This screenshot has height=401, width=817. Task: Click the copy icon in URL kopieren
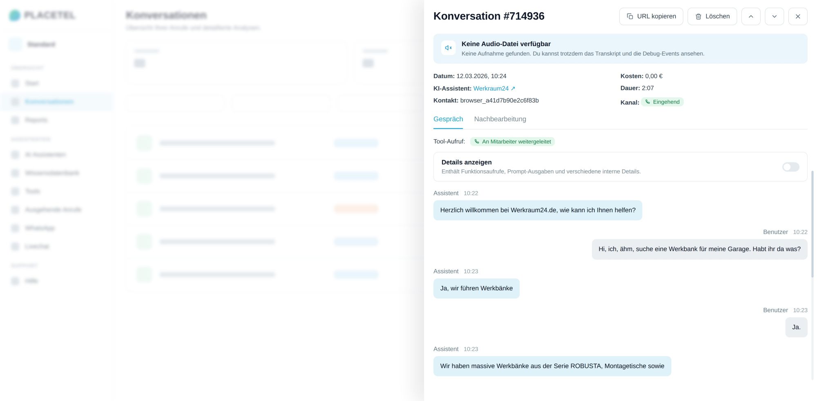coord(630,16)
